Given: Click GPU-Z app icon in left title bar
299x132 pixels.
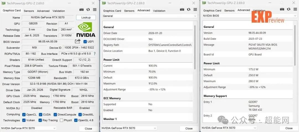Looking at the screenshot, I should pos(3,3).
